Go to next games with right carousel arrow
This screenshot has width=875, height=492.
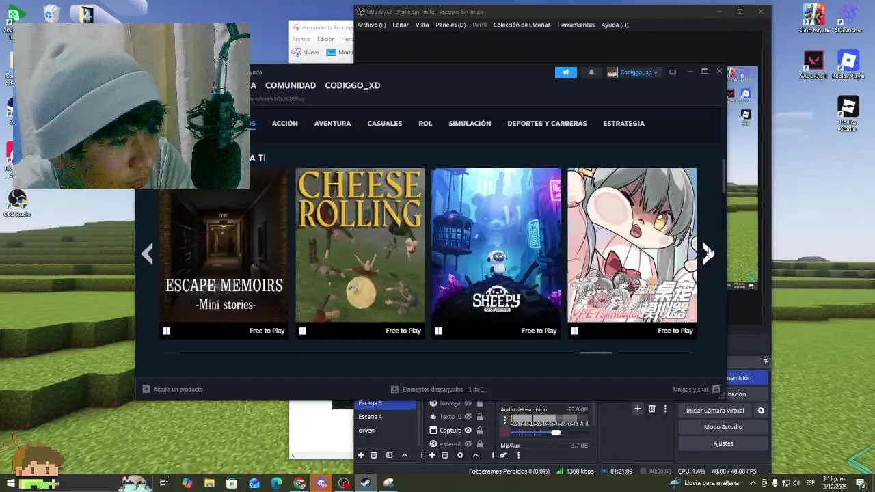(708, 254)
